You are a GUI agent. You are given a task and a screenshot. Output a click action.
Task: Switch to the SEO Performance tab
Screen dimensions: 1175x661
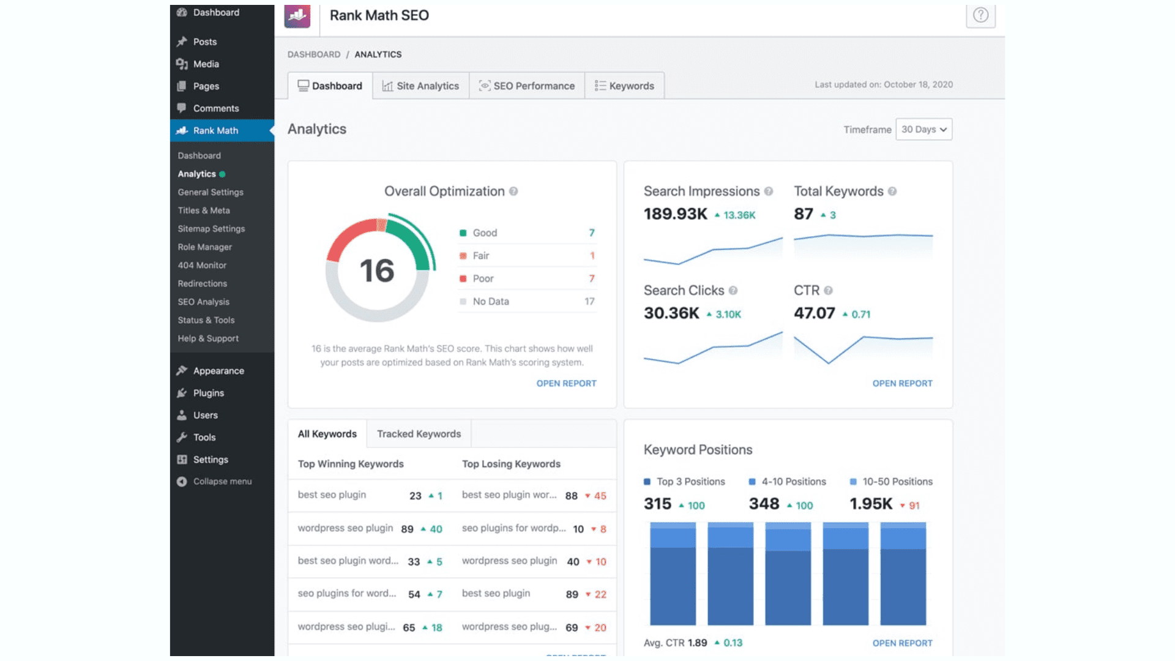coord(527,86)
